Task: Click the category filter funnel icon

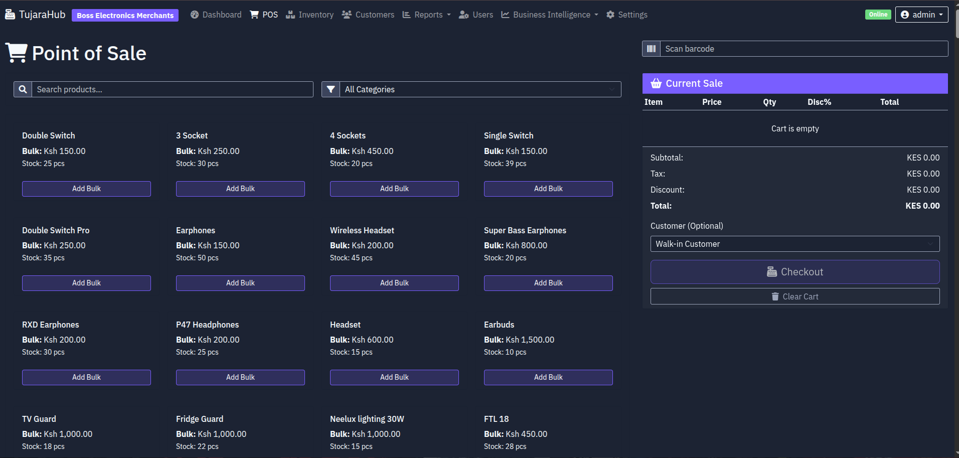Action: 331,89
